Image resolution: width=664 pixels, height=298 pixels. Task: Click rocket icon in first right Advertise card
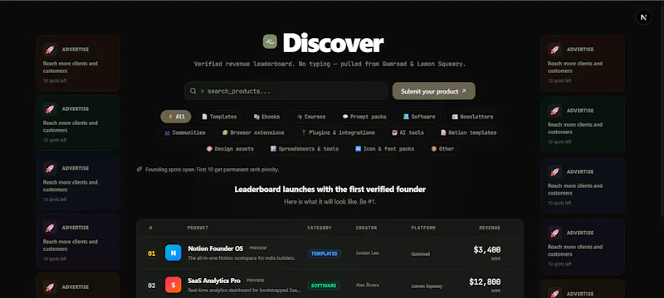click(x=554, y=50)
